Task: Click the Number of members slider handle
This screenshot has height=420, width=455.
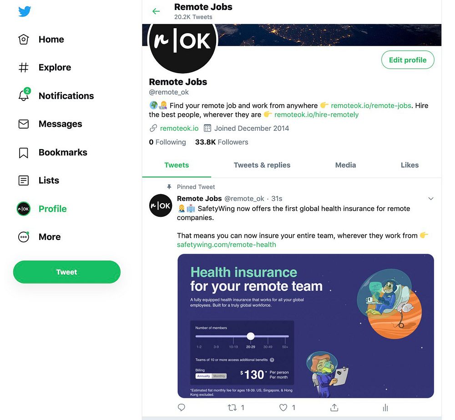Action: [x=251, y=336]
